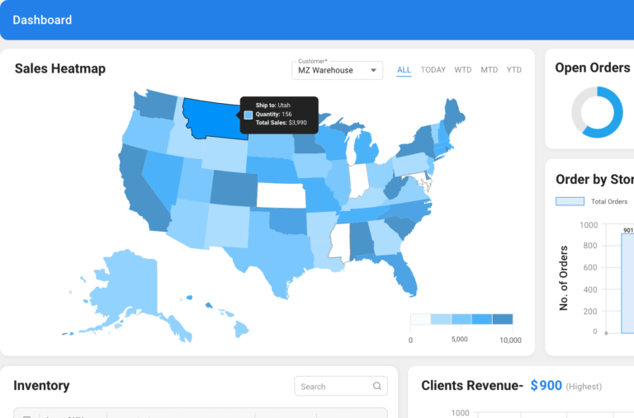
Task: Click the Sales Heatmap heading
Action: 60,68
